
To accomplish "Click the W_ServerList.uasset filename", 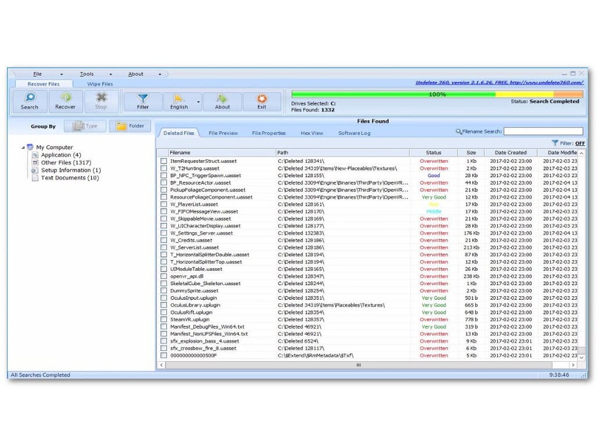I will (195, 248).
